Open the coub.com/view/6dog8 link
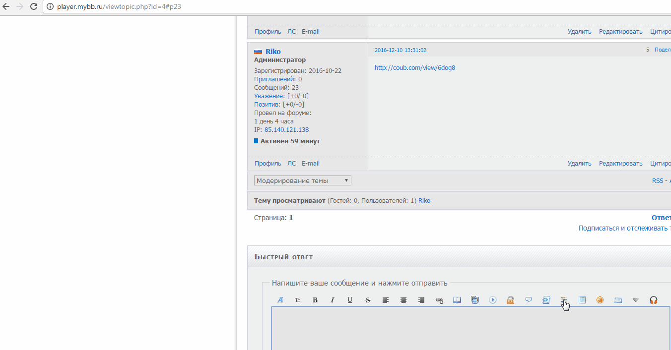This screenshot has height=350, width=671. (x=414, y=67)
